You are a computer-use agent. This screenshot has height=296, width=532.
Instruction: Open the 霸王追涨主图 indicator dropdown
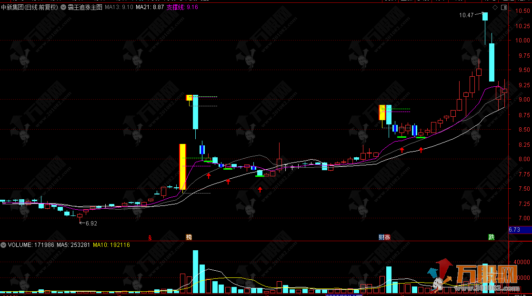[63, 7]
